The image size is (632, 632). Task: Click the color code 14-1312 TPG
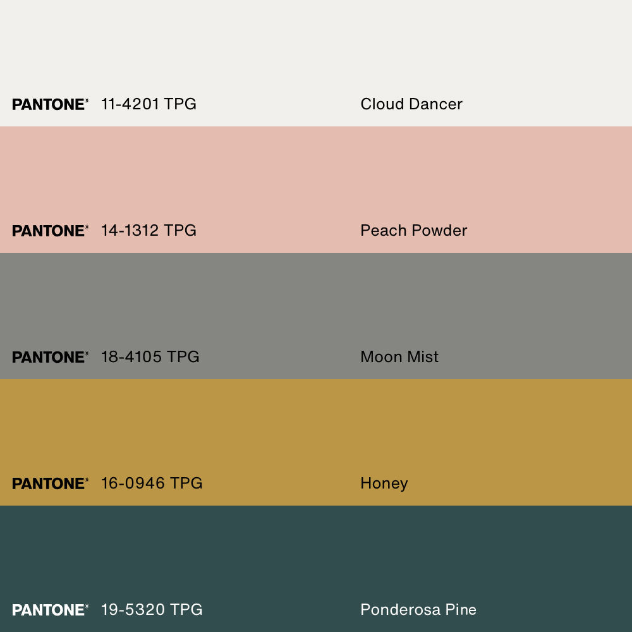149,231
